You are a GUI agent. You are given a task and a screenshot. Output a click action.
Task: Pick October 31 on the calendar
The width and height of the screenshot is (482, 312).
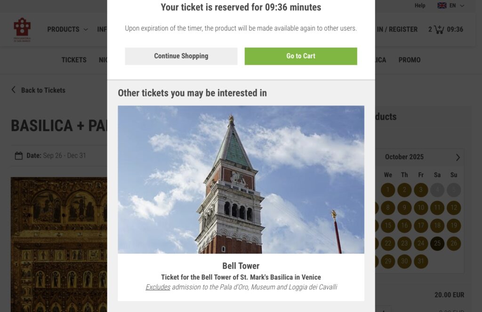point(421,261)
